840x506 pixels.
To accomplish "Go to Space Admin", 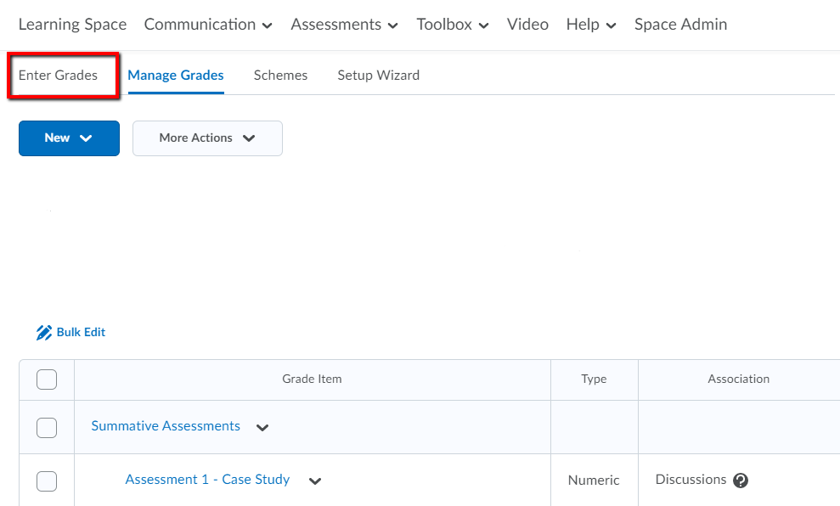I will coord(680,25).
